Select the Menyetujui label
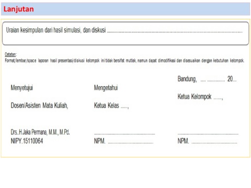251x188 pixels. [x=22, y=88]
